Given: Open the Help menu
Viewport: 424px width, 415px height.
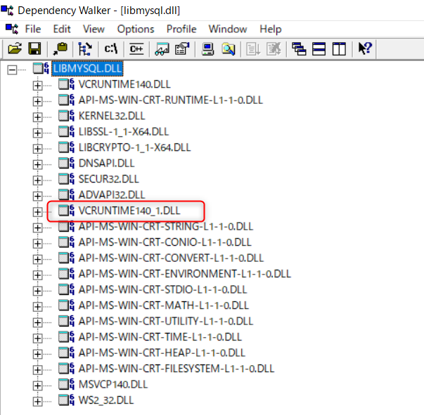Looking at the screenshot, I should (x=271, y=29).
